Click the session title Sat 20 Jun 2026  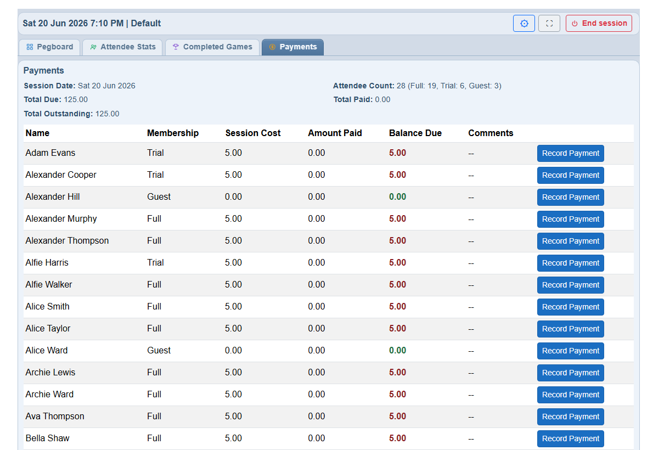(x=92, y=24)
